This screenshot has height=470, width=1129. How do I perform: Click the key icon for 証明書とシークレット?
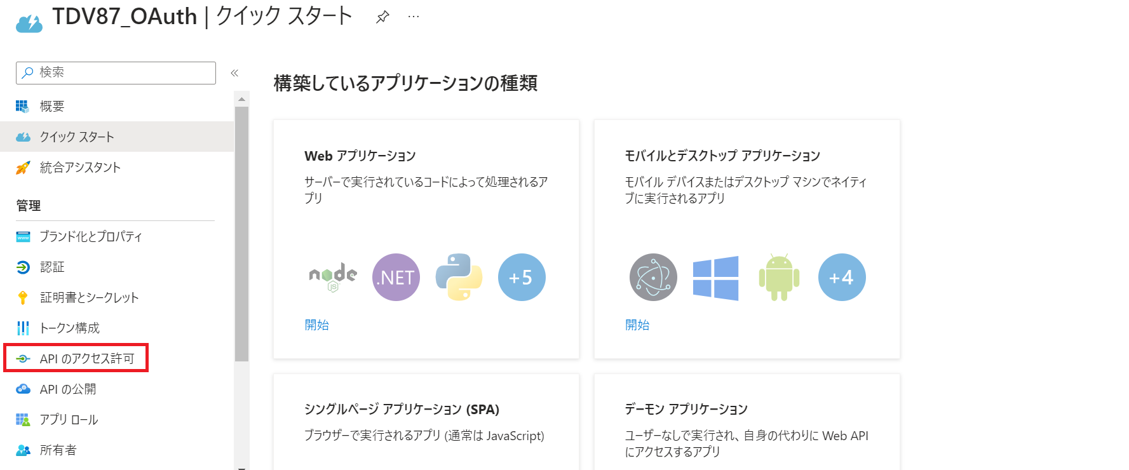click(23, 298)
